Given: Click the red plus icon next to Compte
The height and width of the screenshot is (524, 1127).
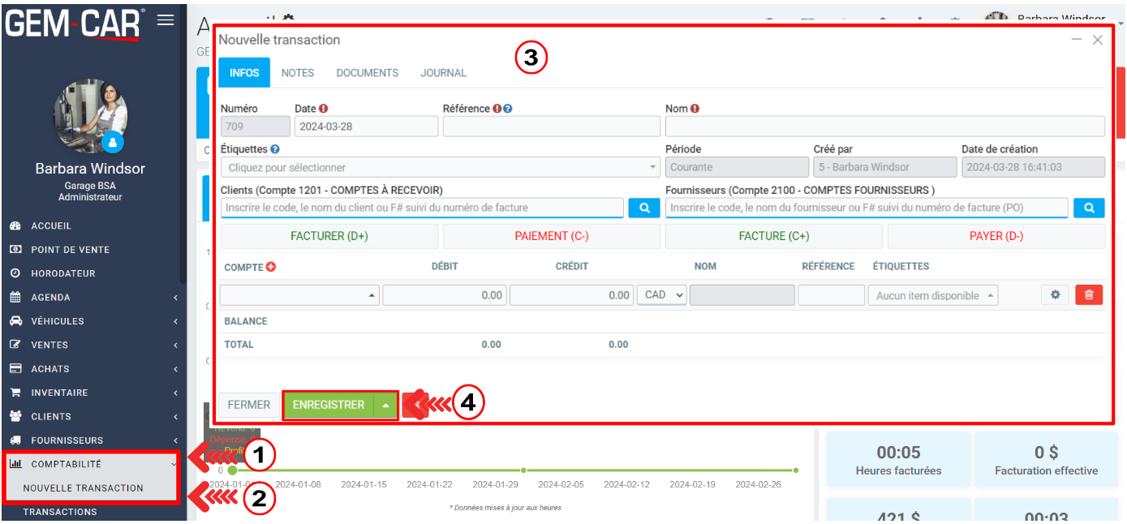Looking at the screenshot, I should 271,267.
